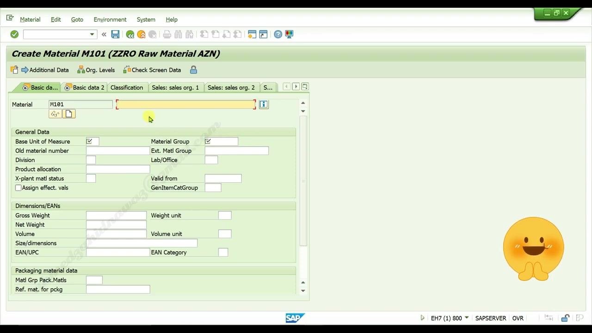The image size is (592, 333).
Task: Click the scroll up arrow at panel top
Action: click(x=303, y=103)
